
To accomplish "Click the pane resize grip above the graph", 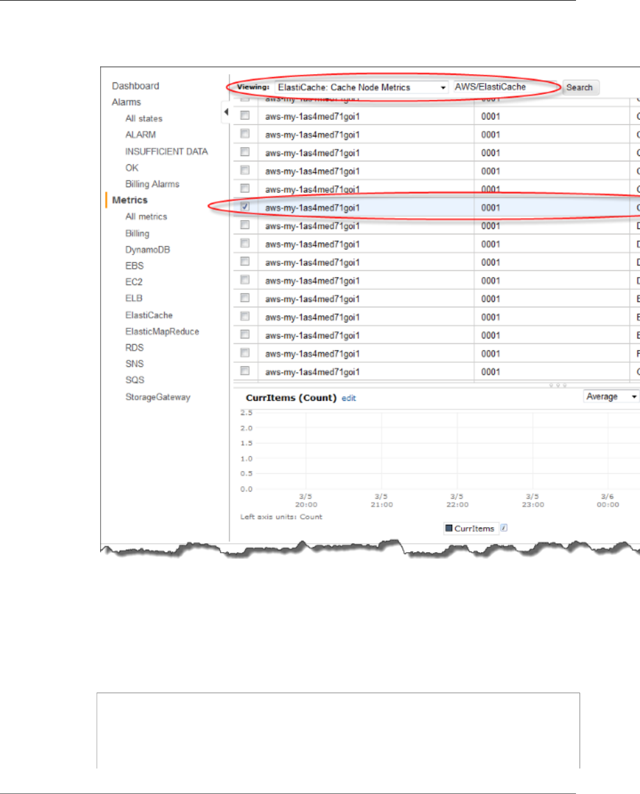I will [x=558, y=385].
